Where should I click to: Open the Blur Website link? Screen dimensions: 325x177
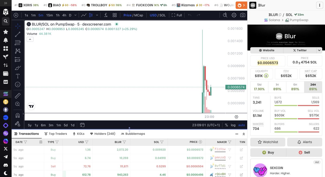pyautogui.click(x=267, y=50)
